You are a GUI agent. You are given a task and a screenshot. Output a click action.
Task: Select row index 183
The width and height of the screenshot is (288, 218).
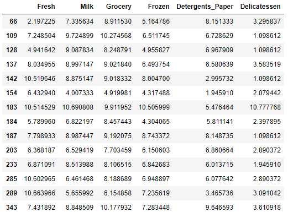tap(12, 107)
